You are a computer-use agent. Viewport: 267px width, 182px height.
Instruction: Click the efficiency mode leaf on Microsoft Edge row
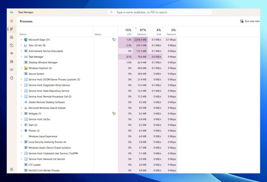coord(114,39)
